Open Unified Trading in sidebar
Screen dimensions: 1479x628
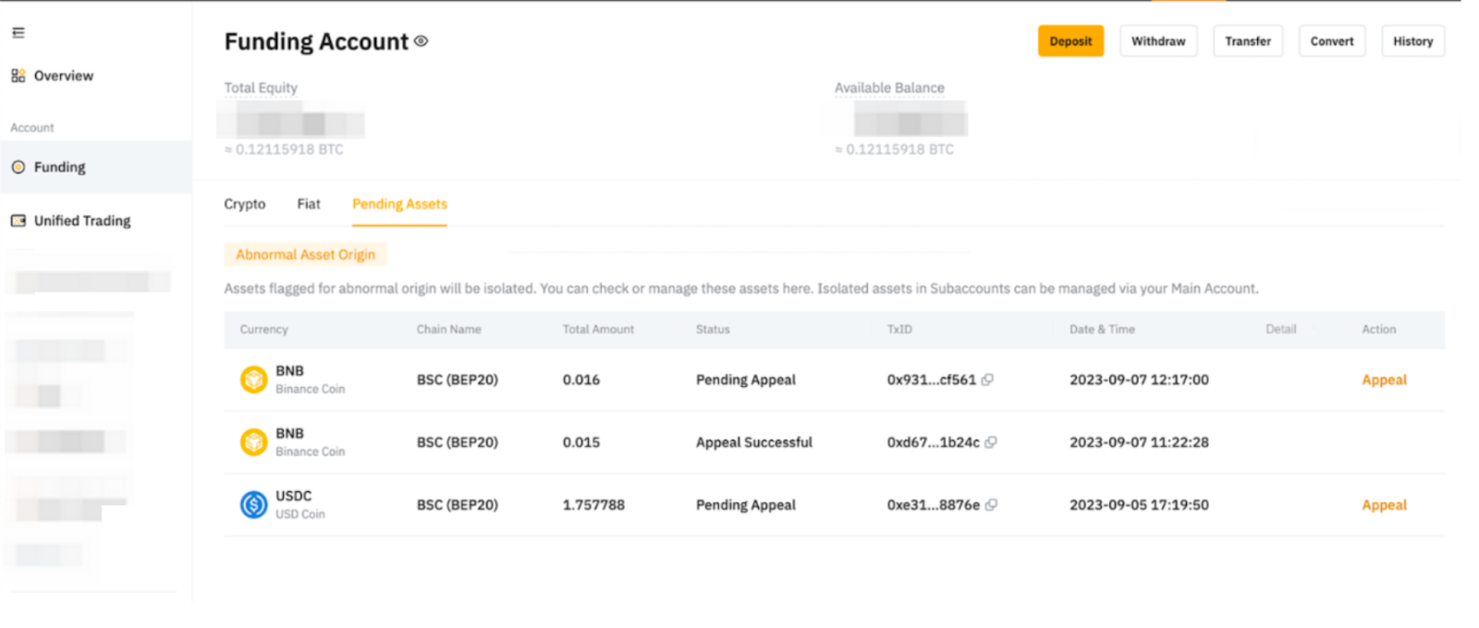81,221
